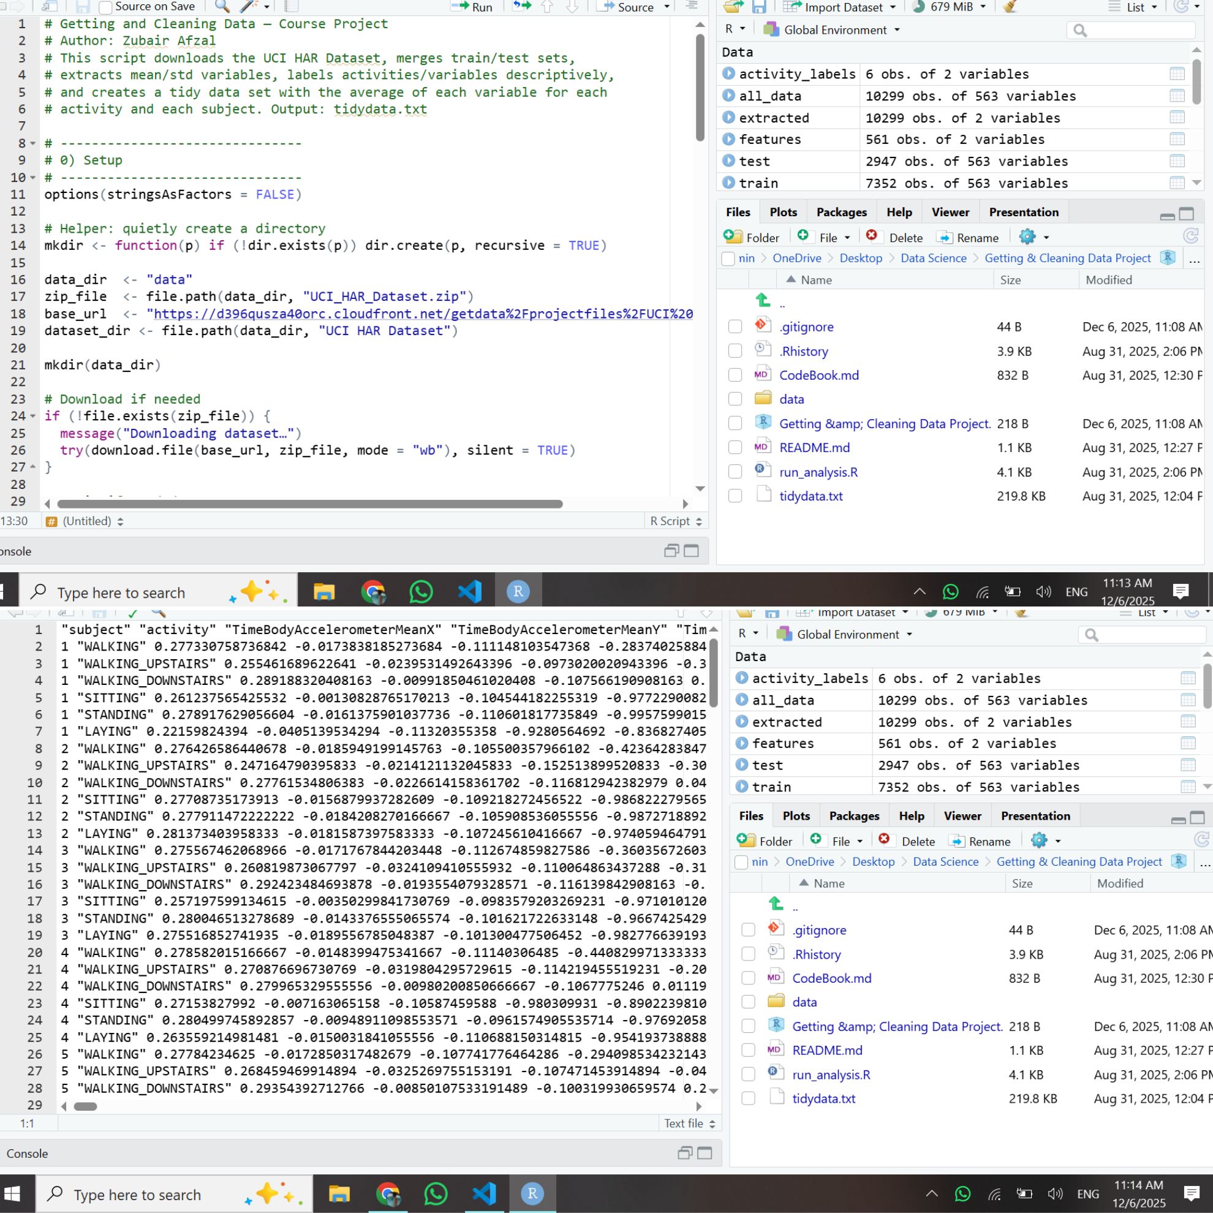1213x1213 pixels.
Task: Click the R project icon in the breadcrumb path
Action: coord(1168,257)
